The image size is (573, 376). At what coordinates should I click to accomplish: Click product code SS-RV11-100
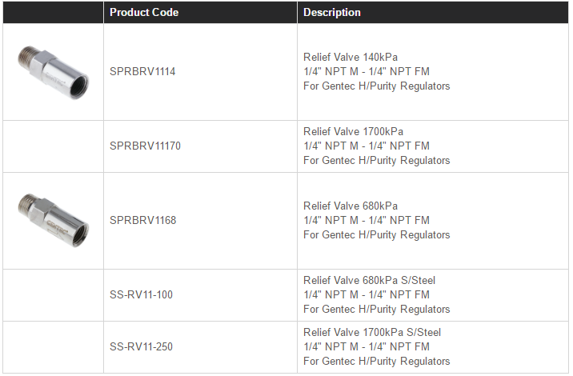(141, 295)
